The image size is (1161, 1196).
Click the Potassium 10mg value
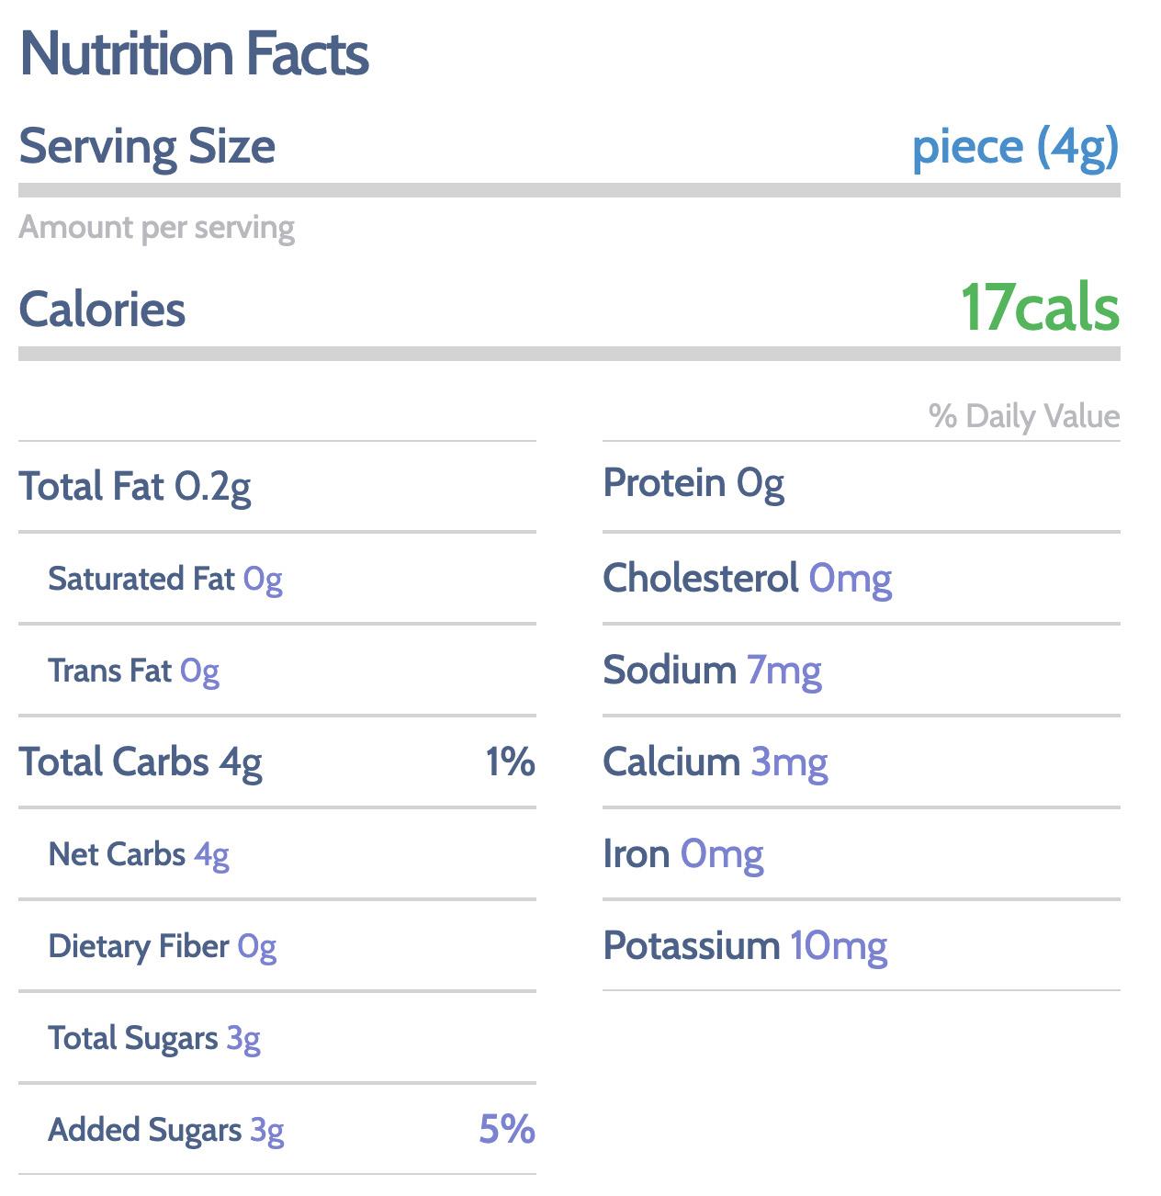click(x=838, y=946)
